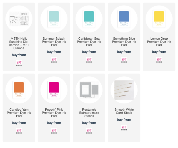
Task: Click MFT store icon under Rectangle Extraordinaire Stencil
Action: click(x=89, y=131)
